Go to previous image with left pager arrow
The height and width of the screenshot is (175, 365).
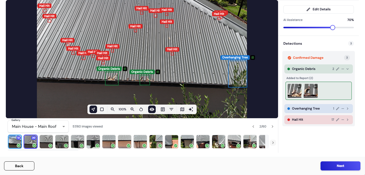(x=253, y=127)
